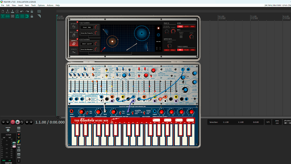Mute the master track with the M button
Screen dimensions: 291x164
pyautogui.click(x=19, y=134)
